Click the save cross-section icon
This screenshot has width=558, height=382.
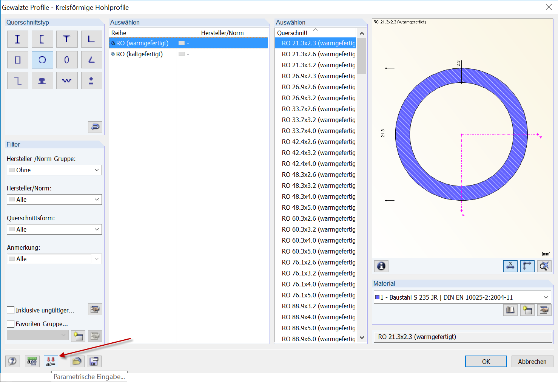tap(94, 361)
